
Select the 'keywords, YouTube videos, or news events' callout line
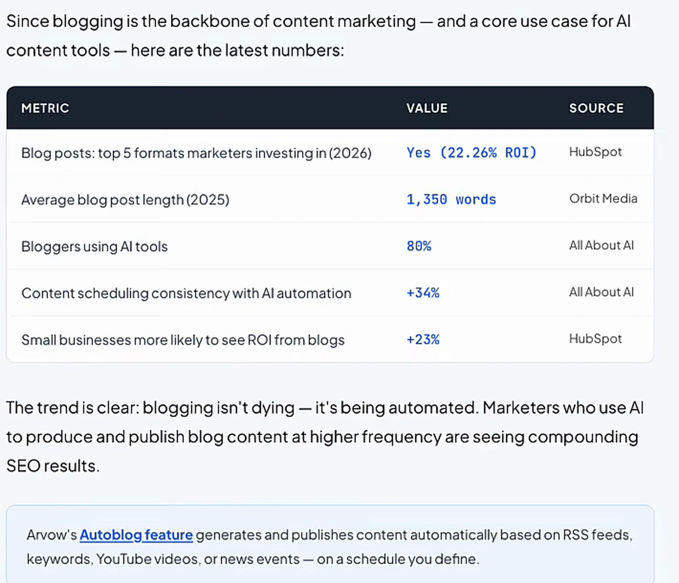[x=253, y=559]
